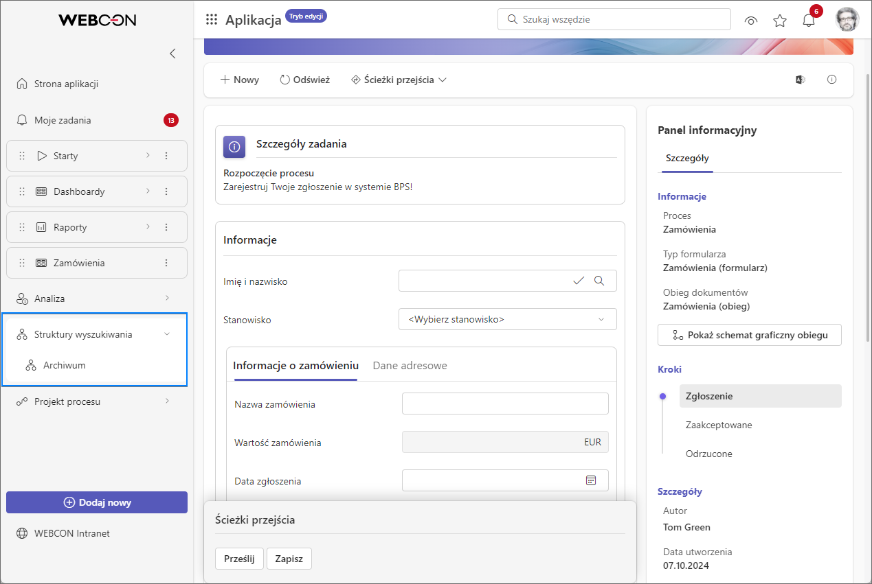The height and width of the screenshot is (584, 872).
Task: Open notifications bell with badge 6
Action: pos(809,21)
